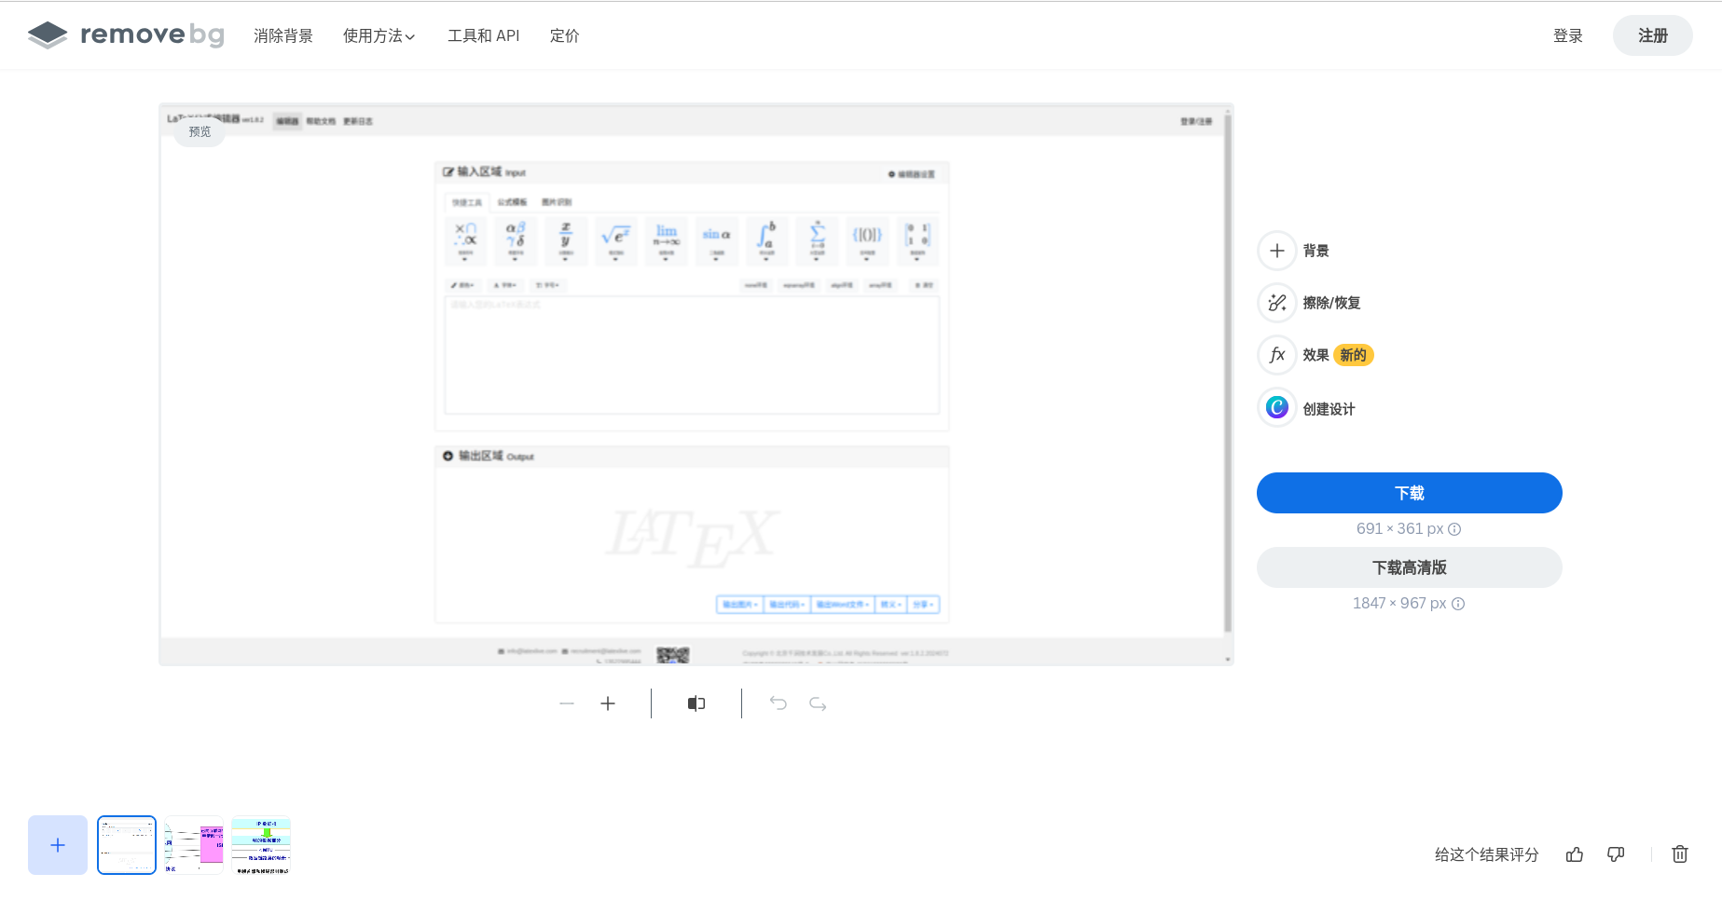
Task: Zoom out with the minus icon
Action: (567, 703)
